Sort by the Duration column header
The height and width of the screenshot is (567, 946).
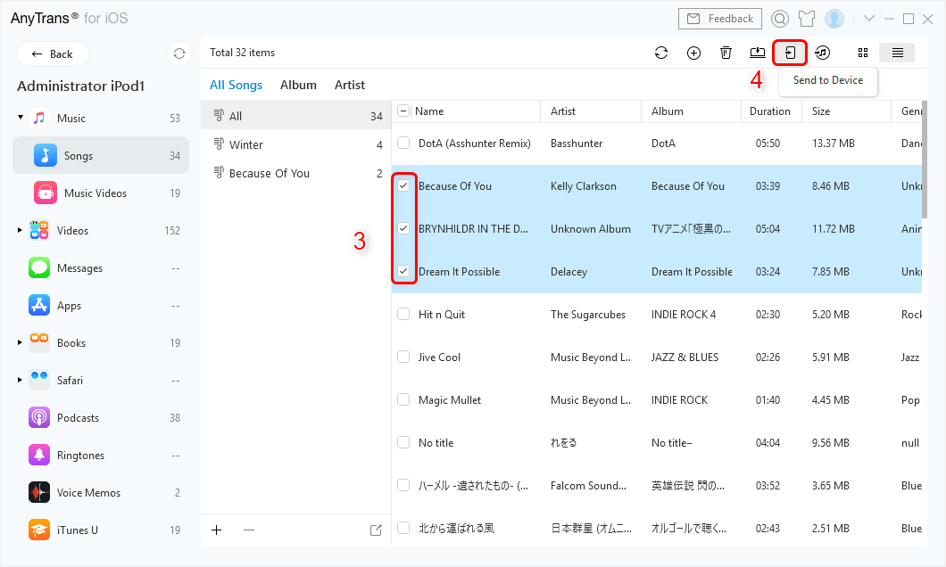[x=770, y=111]
